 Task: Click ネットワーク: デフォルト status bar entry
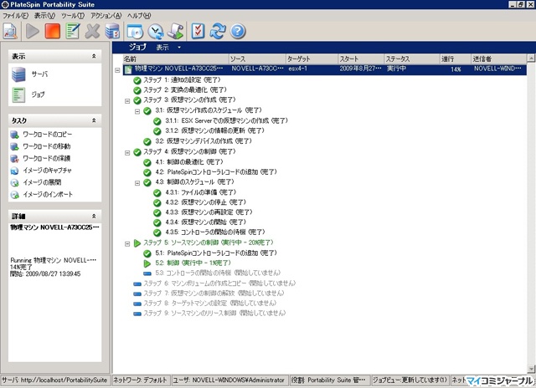[140, 380]
